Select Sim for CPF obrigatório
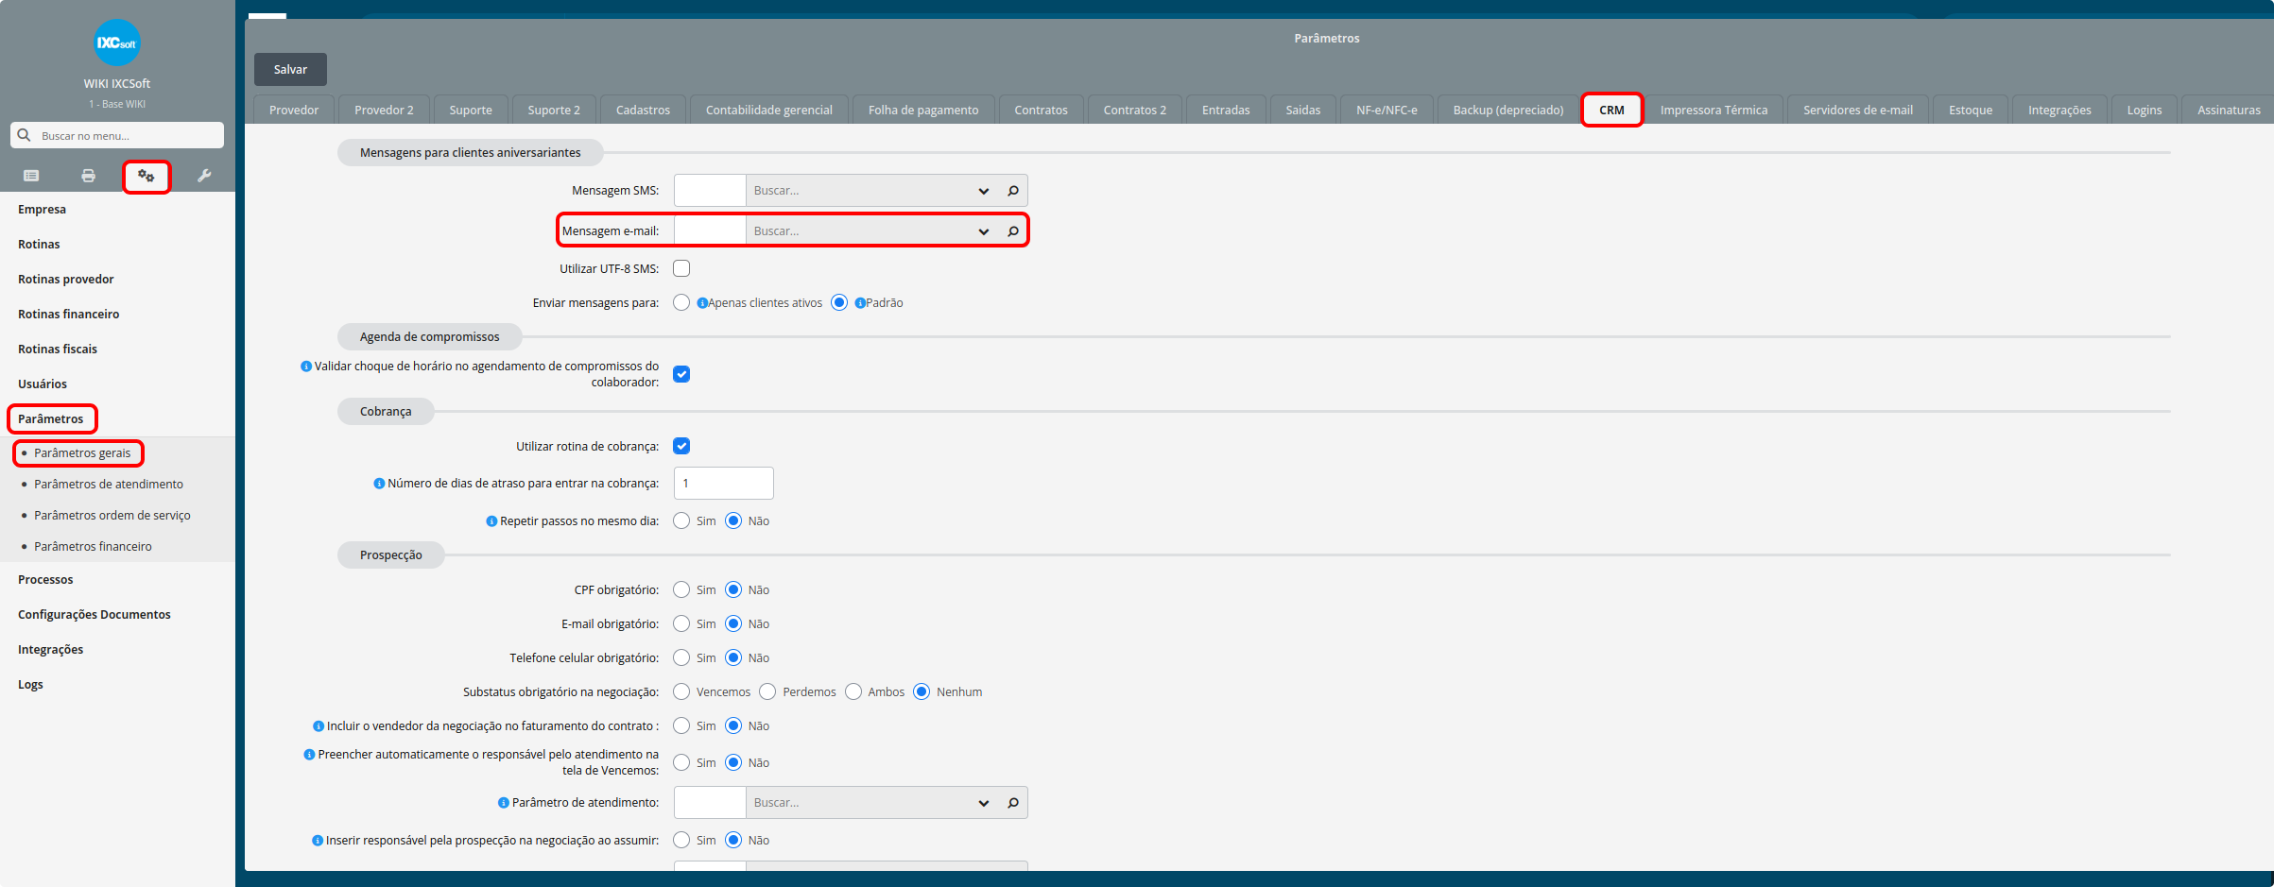Screen dimensions: 2274x887 (681, 590)
